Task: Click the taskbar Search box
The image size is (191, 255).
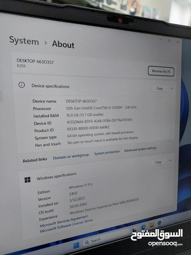Action: [107, 238]
